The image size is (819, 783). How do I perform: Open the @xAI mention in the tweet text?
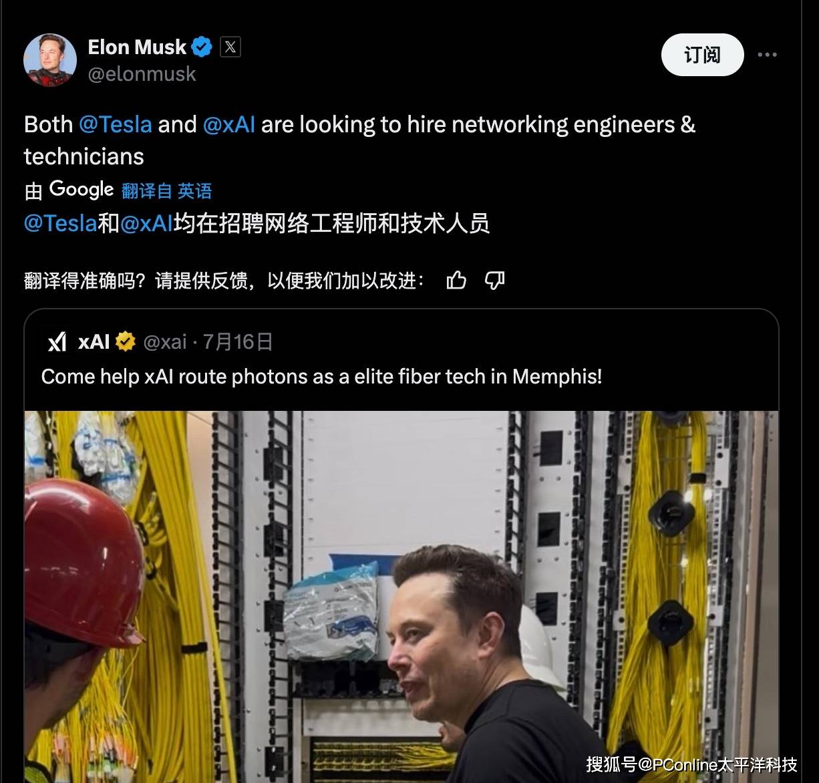point(228,124)
